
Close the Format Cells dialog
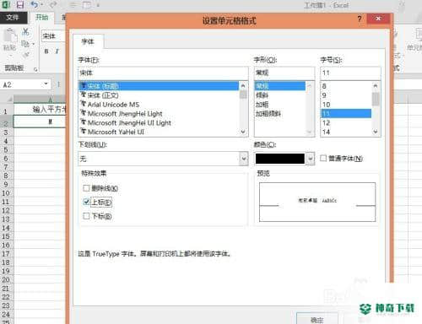pyautogui.click(x=378, y=19)
